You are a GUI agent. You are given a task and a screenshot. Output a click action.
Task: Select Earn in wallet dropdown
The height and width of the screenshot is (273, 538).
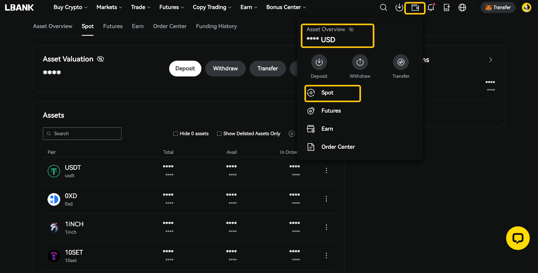(x=327, y=129)
